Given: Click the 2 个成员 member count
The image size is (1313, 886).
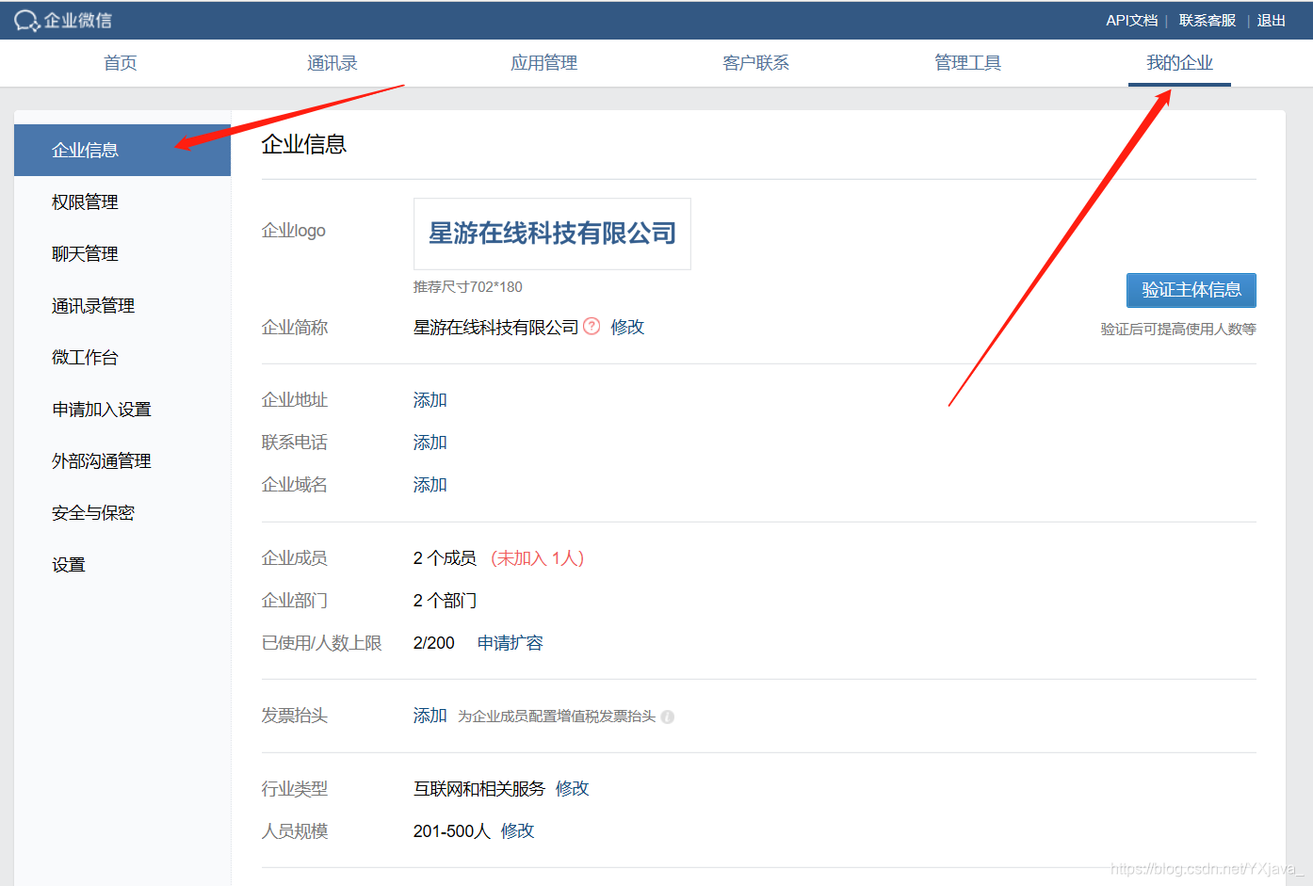Looking at the screenshot, I should click(446, 558).
